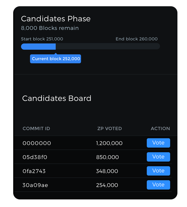Click the unfilled dark progress bar area
This screenshot has width=187, height=207.
108,46
